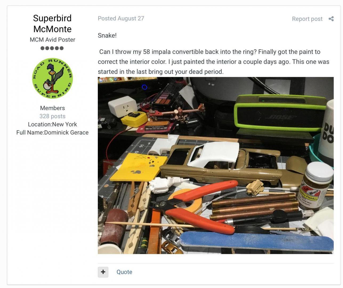The width and height of the screenshot is (343, 288).
Task: Click the 'Snake!' line in post
Action: 107,35
